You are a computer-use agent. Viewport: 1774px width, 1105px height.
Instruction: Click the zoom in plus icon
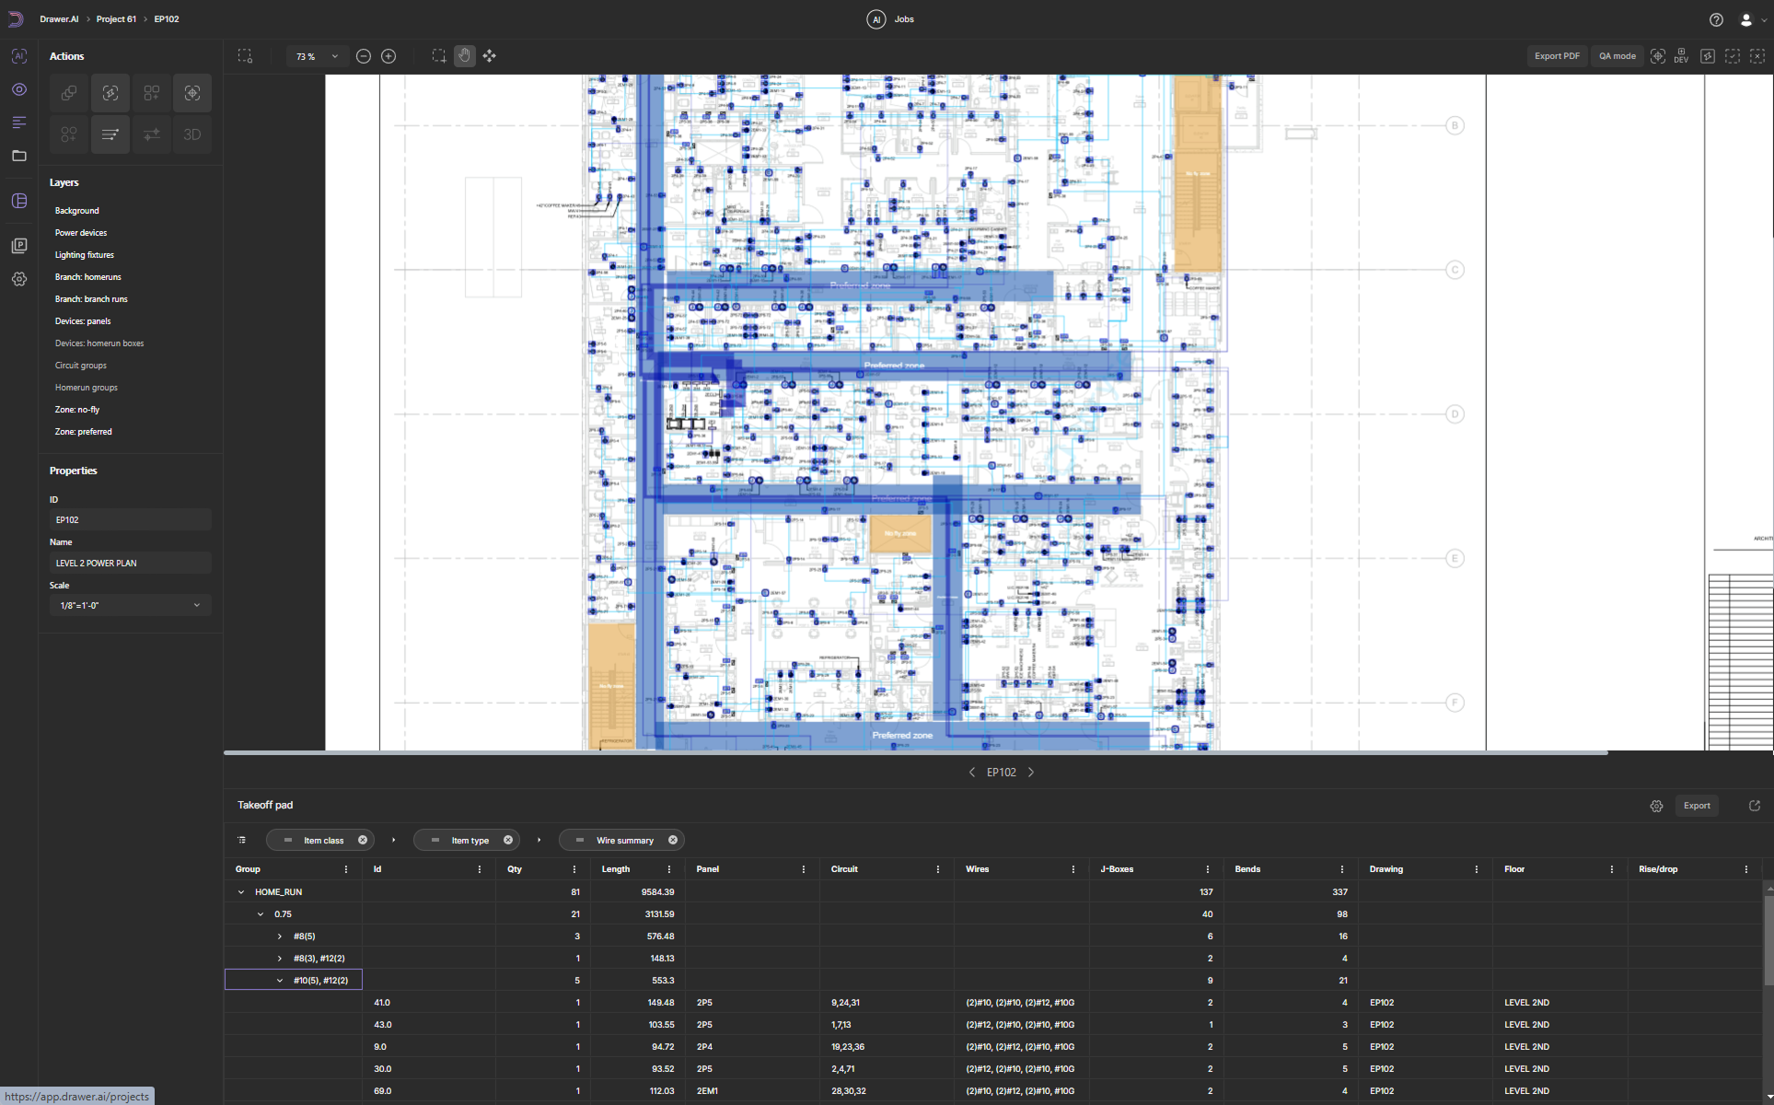pos(388,56)
